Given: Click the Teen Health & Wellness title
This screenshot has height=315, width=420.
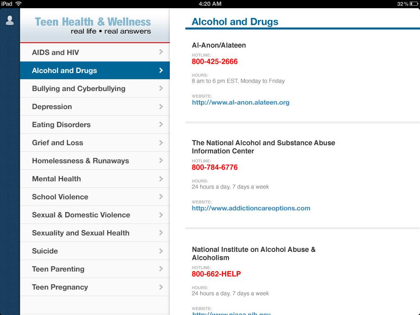Looking at the screenshot, I should [x=93, y=22].
